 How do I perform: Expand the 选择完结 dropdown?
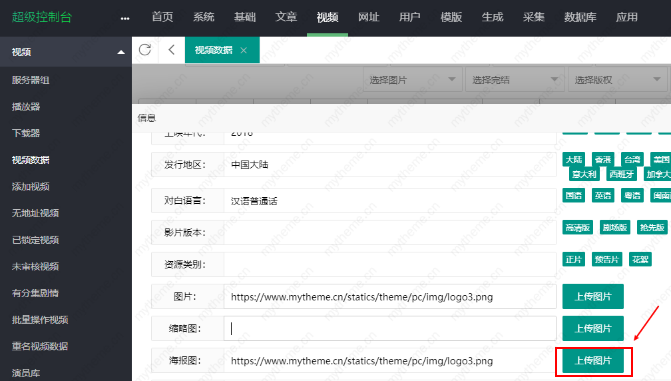pyautogui.click(x=515, y=80)
